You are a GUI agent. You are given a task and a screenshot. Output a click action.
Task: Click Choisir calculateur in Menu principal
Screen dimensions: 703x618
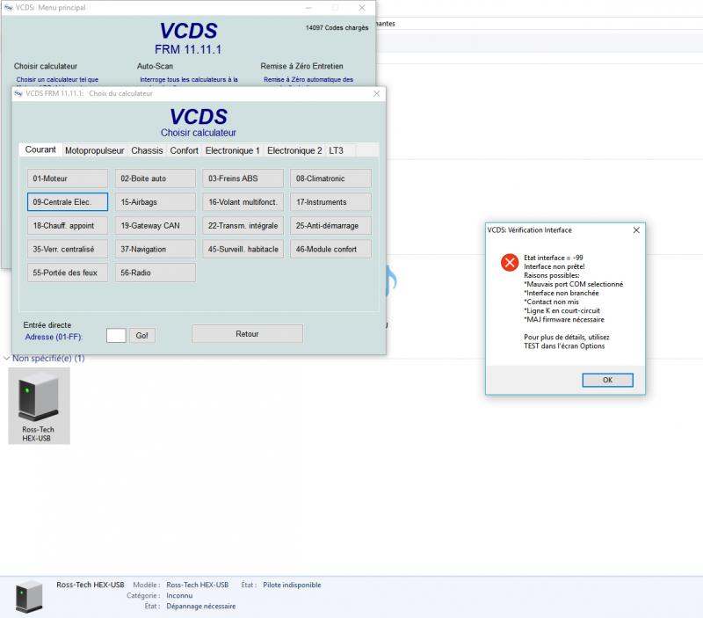[46, 66]
